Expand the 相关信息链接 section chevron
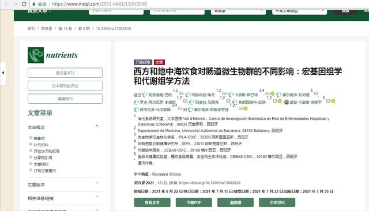 pos(97,197)
